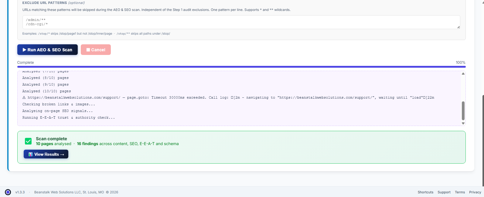Screen dimensions: 484x197
Task: Click the play triangle icon in Run scan button
Action: pyautogui.click(x=25, y=50)
